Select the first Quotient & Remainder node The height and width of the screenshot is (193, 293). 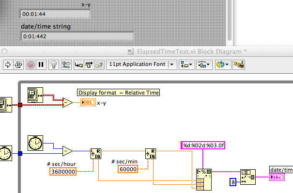[x=96, y=154]
